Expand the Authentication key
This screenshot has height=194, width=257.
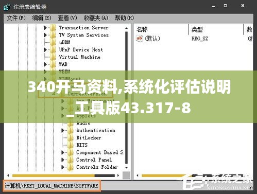point(63,131)
